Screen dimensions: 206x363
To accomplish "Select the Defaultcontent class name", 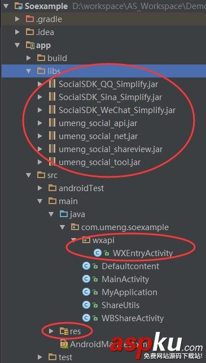I will tap(130, 266).
